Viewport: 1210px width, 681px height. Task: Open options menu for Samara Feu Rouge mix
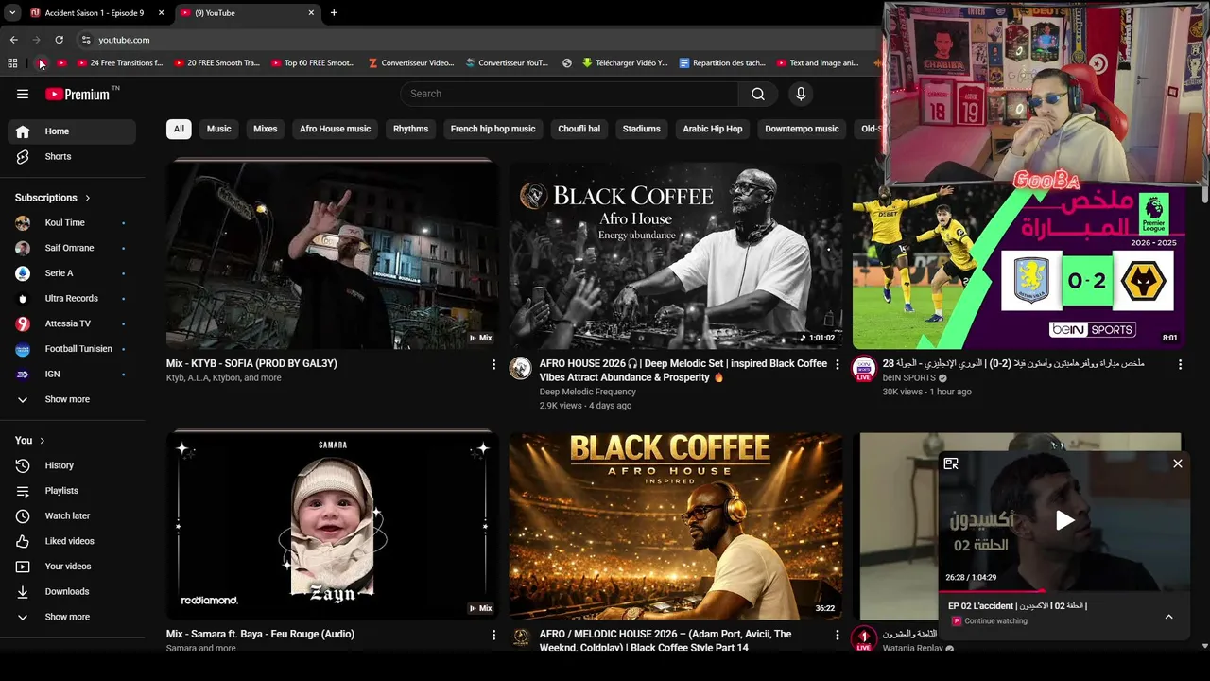click(493, 635)
